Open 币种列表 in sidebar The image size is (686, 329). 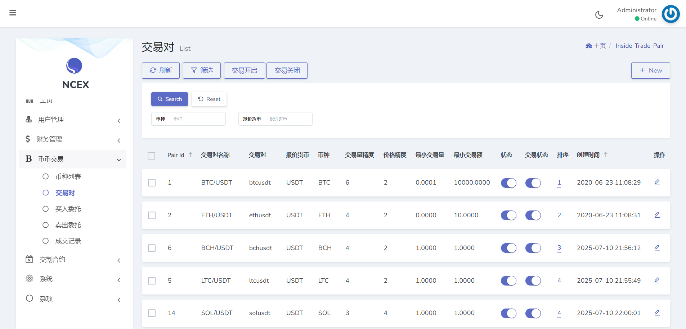pos(68,177)
